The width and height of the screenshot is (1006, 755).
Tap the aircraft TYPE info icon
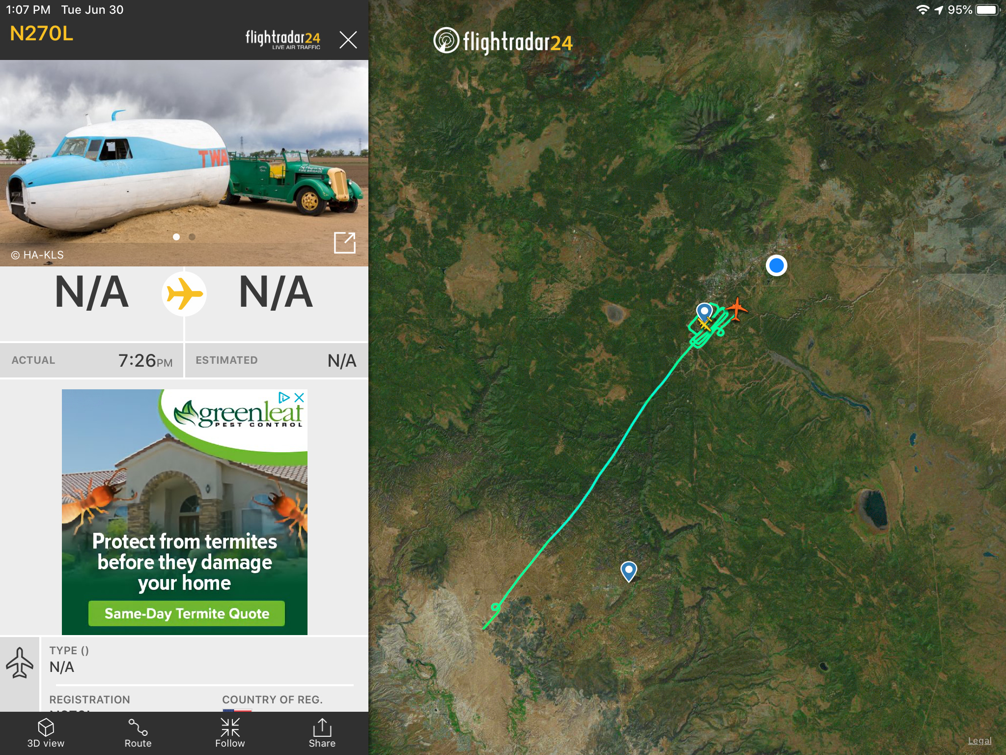[x=20, y=663]
